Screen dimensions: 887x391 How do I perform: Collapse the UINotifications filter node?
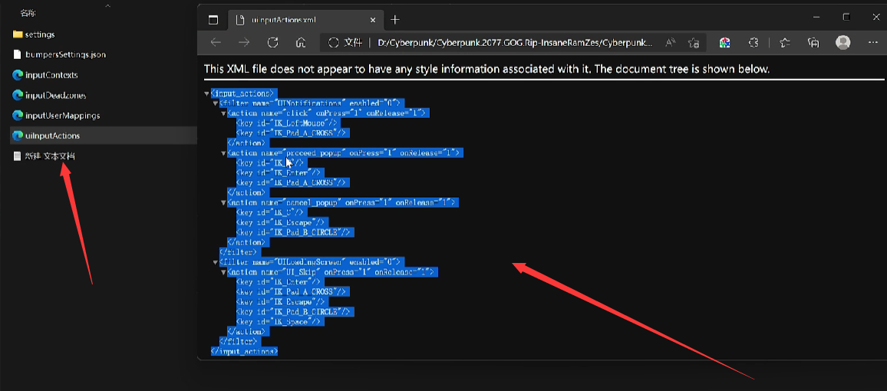tap(215, 103)
